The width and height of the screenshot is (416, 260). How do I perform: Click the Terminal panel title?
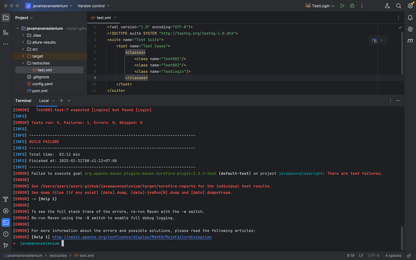pos(23,101)
